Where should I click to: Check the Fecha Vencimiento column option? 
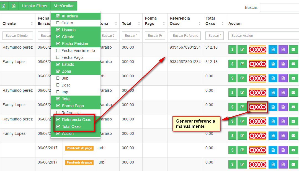(58, 51)
